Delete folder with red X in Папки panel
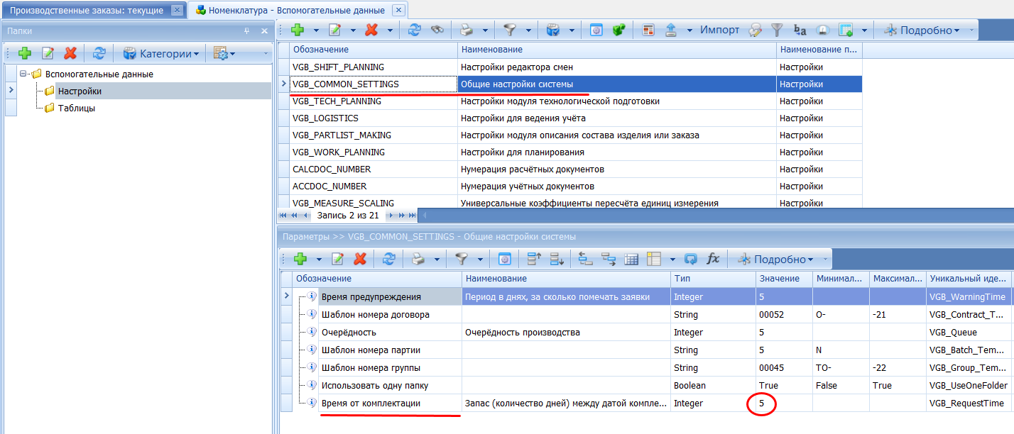The image size is (1014, 434). coord(70,53)
